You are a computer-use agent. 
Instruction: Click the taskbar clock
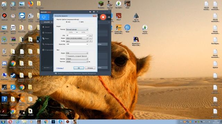click(216, 122)
